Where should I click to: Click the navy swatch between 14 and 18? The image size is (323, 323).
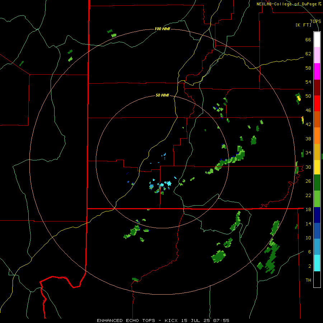pos(317,215)
